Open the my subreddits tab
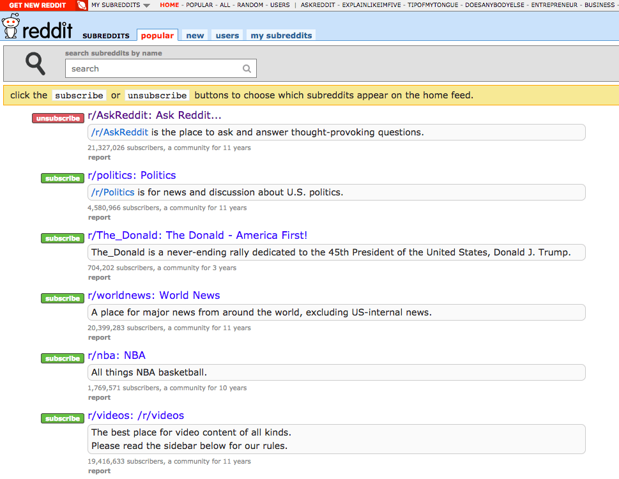This screenshot has height=479, width=619. tap(280, 35)
